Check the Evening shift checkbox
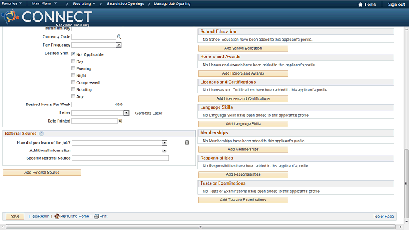Image resolution: width=409 pixels, height=230 pixels. (x=73, y=68)
